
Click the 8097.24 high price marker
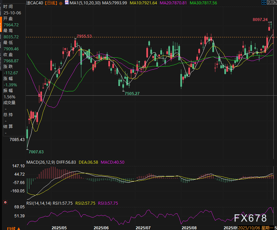point(260,20)
